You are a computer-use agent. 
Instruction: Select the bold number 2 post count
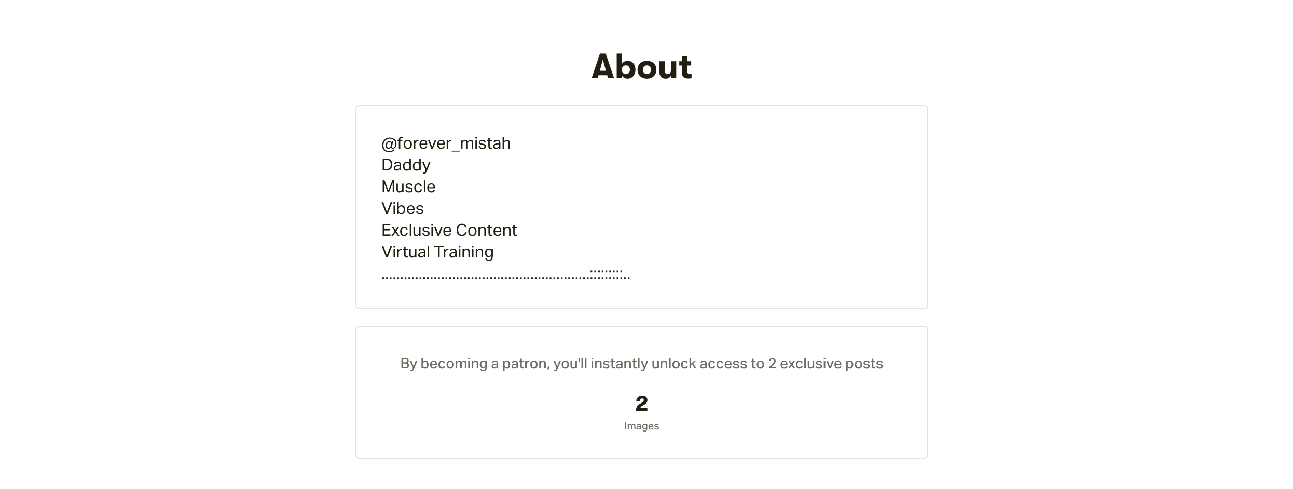tap(641, 404)
